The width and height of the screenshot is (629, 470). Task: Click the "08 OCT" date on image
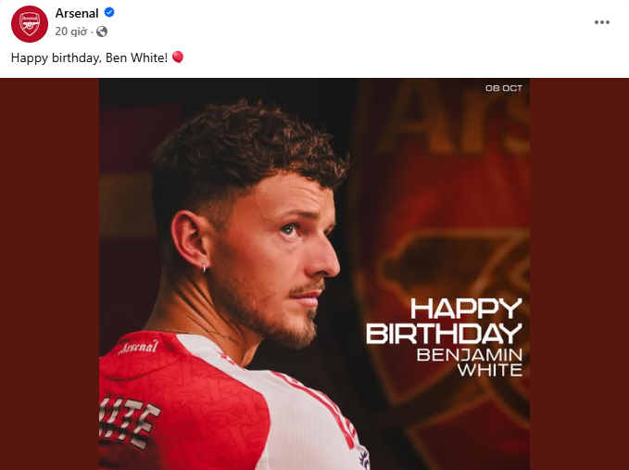(x=503, y=88)
